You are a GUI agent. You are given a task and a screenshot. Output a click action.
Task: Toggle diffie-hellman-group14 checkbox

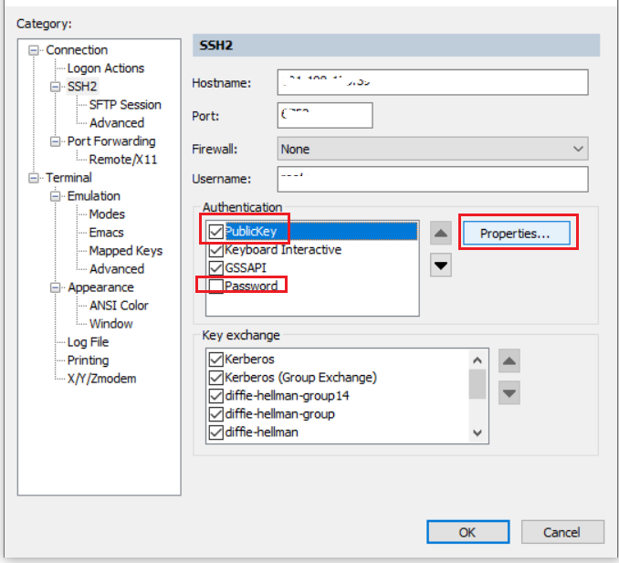(x=216, y=396)
